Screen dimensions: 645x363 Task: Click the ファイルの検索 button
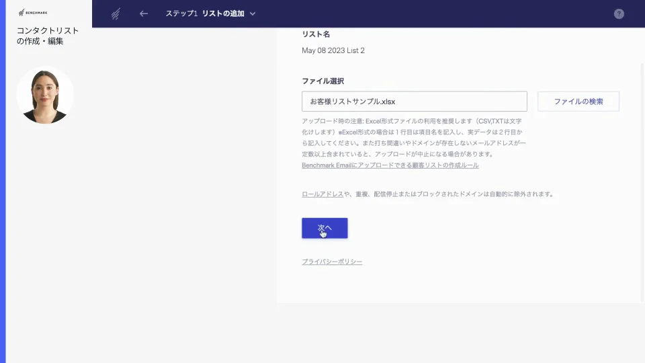[x=578, y=102]
